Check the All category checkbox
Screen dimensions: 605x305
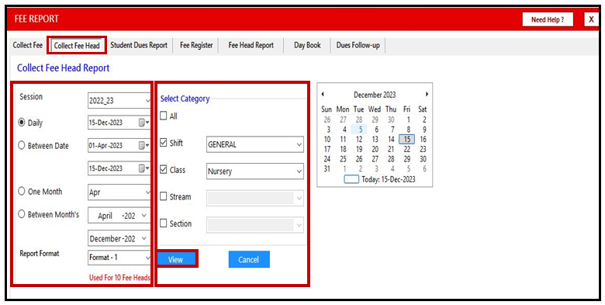164,116
